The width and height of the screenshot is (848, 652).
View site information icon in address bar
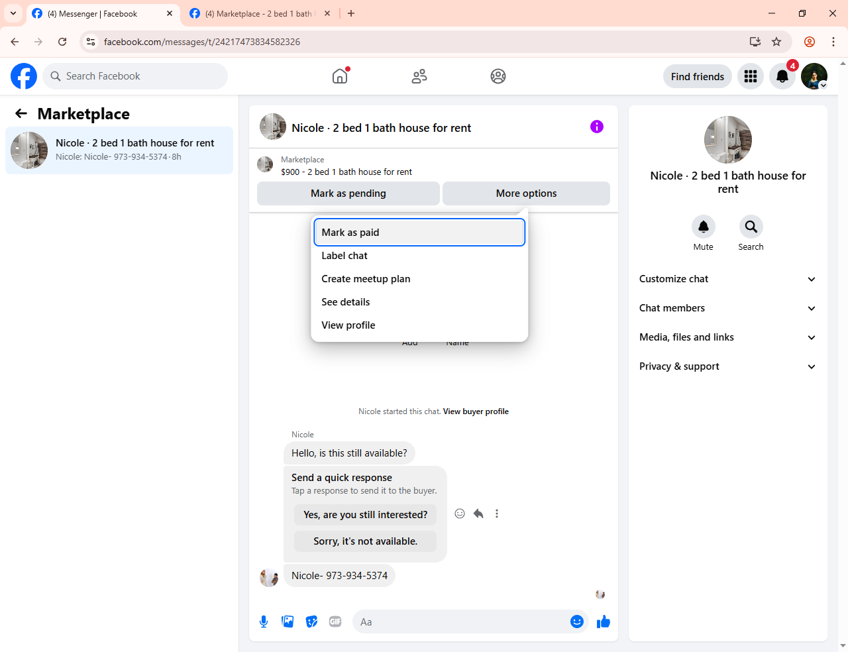(91, 42)
